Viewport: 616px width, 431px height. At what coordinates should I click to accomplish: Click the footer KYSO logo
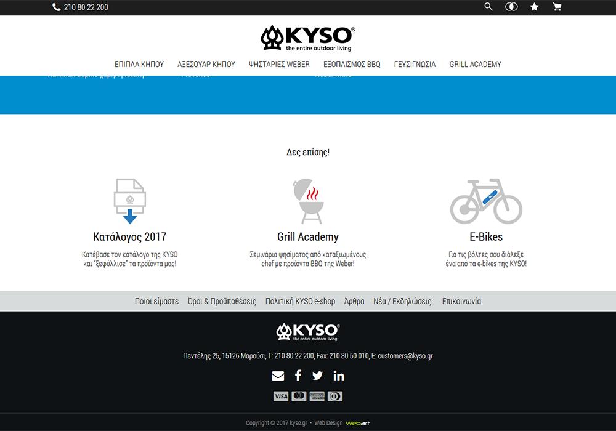(308, 332)
